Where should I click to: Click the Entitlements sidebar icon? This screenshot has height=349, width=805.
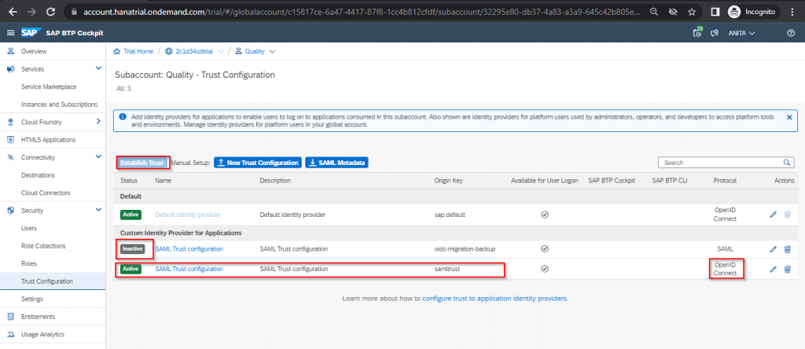(x=11, y=317)
